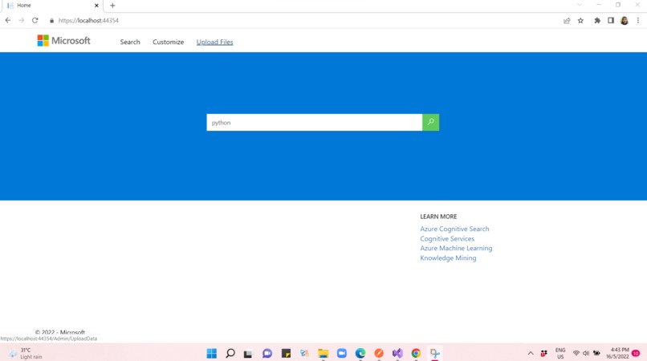
Task: Open the Cognitive Services link
Action: pos(447,239)
